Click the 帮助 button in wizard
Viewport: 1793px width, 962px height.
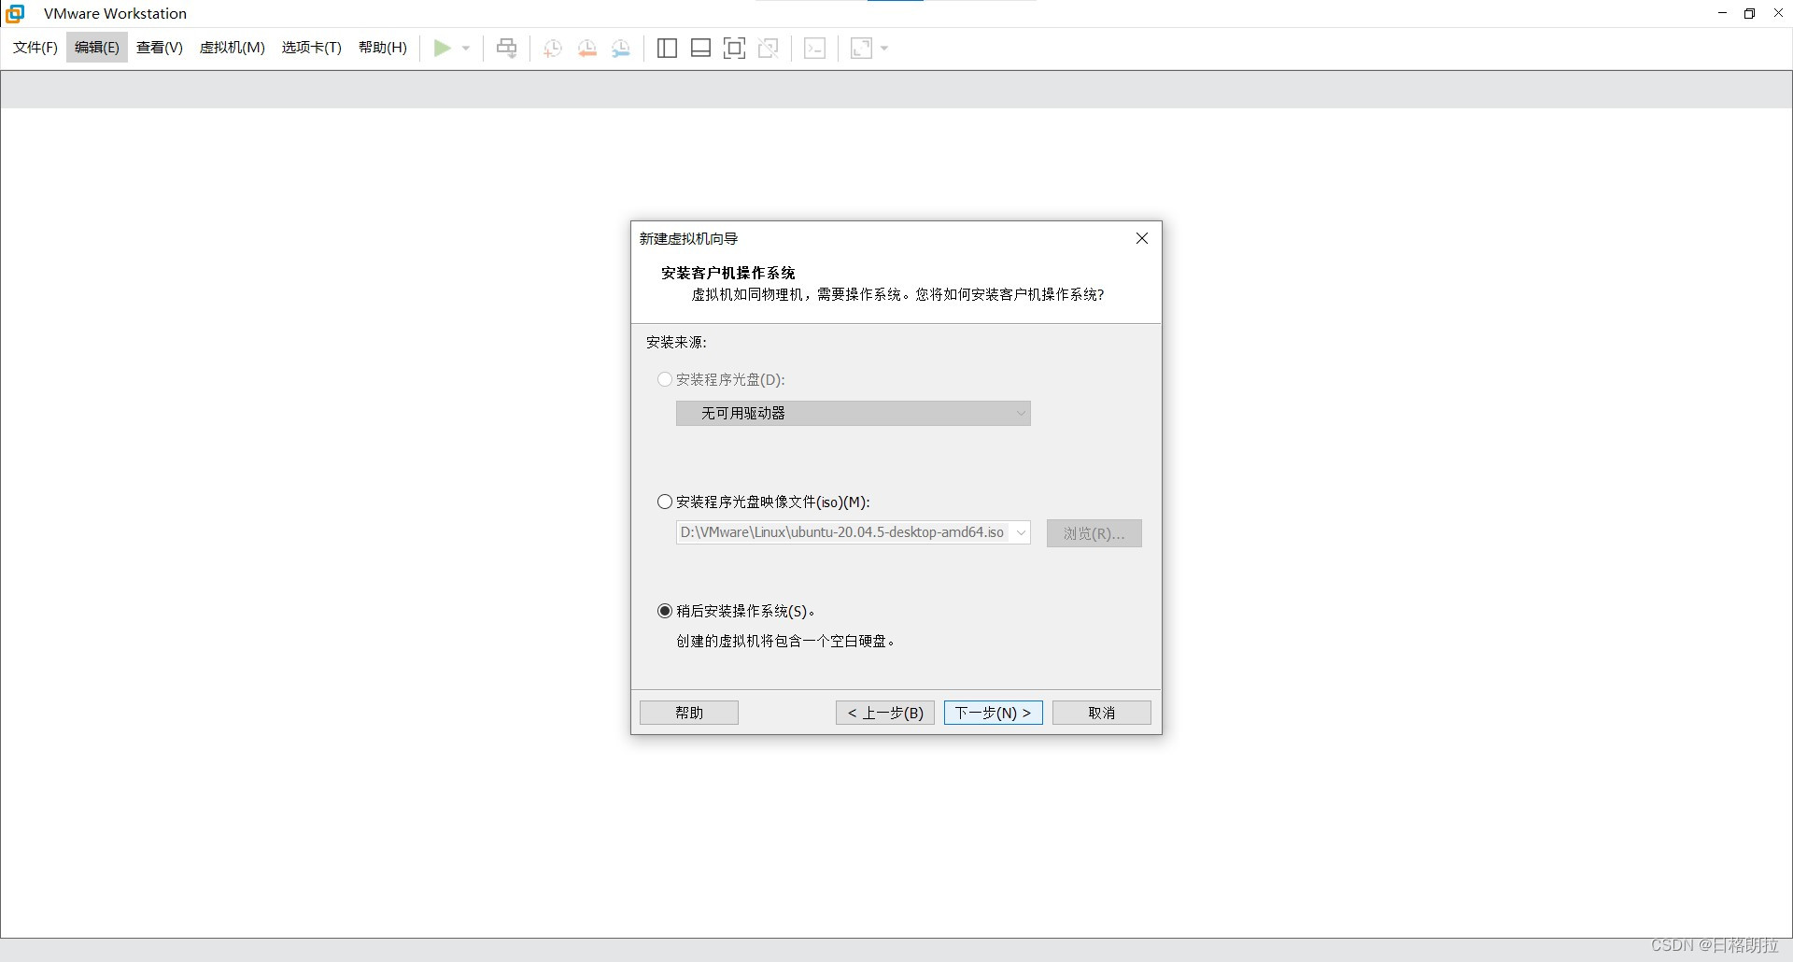pyautogui.click(x=689, y=713)
